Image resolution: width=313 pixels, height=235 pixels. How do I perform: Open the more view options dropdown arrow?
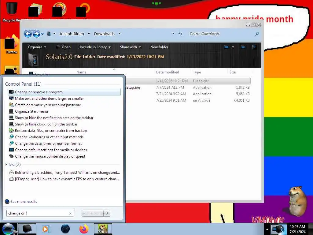233,47
